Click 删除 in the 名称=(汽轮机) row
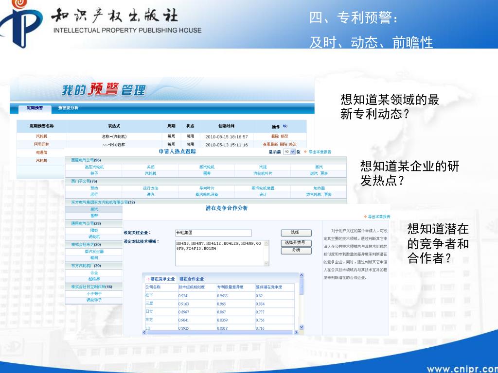This screenshot has height=373, width=498. (275, 136)
